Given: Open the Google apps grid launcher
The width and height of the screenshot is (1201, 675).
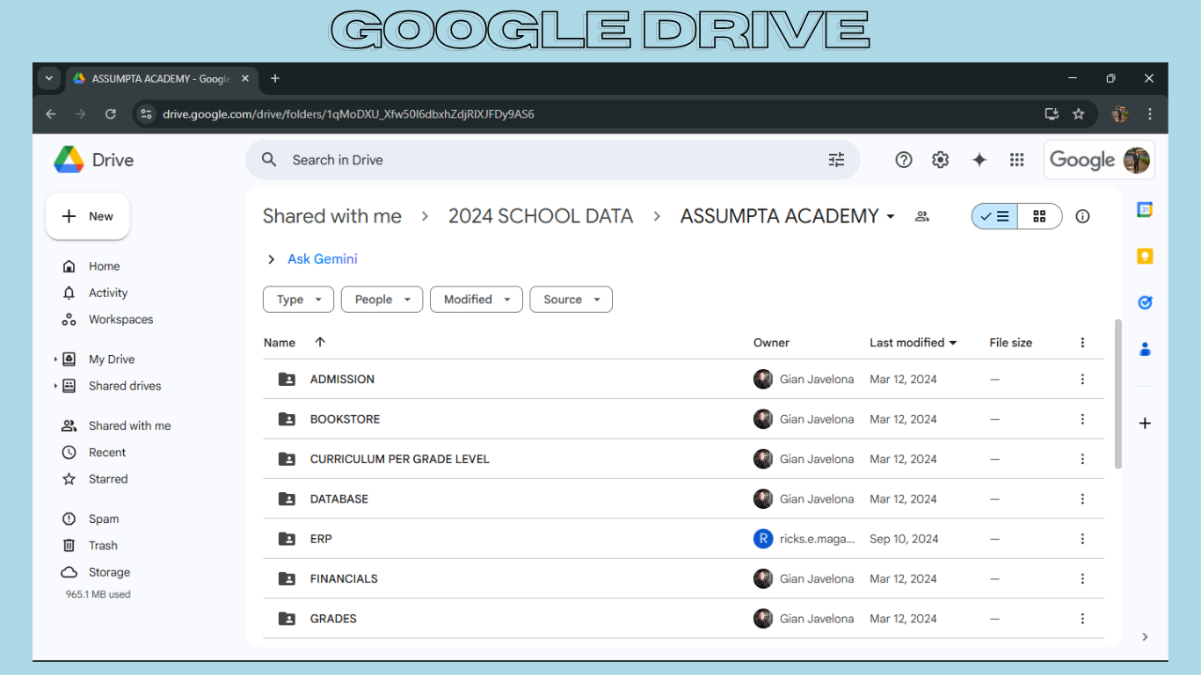Looking at the screenshot, I should coord(1017,160).
